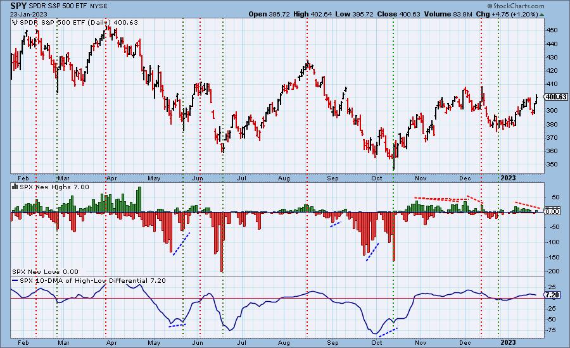The width and height of the screenshot is (570, 348).
Task: Click the 'SPX New Highs 7.00' legend
Action: 54,187
